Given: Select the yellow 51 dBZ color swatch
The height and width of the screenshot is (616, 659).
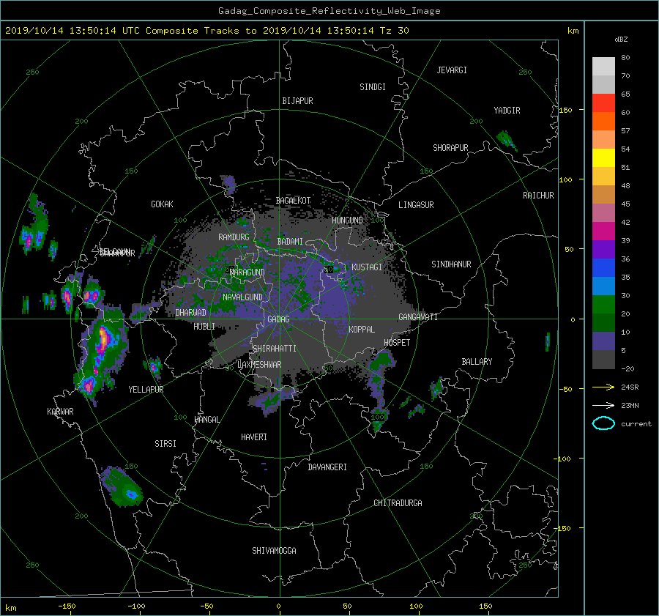Looking at the screenshot, I should 603,158.
